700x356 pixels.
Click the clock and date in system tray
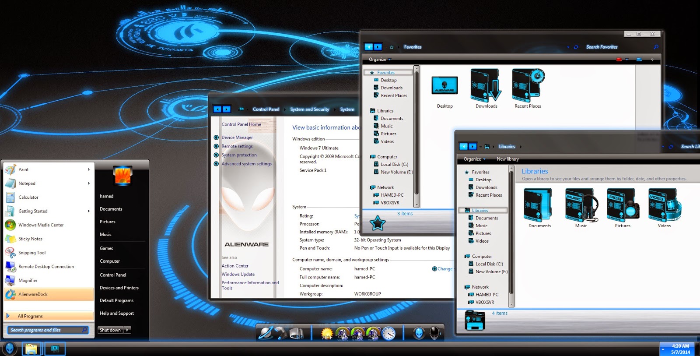click(680, 349)
